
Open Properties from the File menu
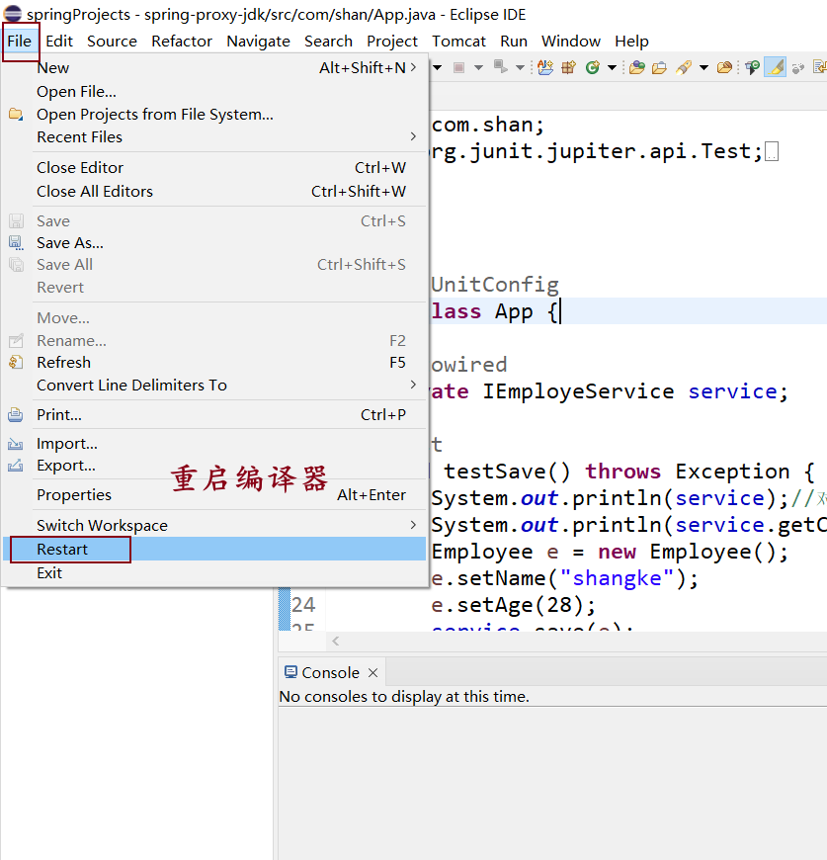click(x=214, y=494)
